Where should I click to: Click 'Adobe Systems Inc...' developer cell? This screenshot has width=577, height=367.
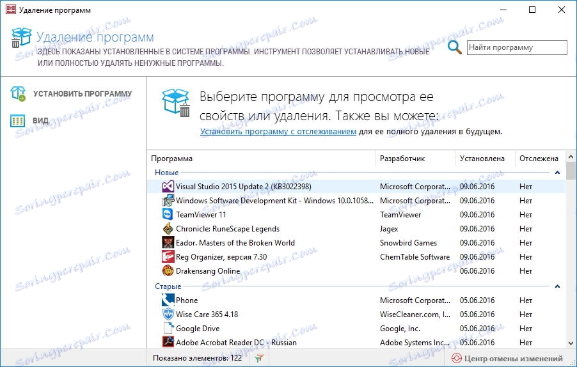point(415,342)
